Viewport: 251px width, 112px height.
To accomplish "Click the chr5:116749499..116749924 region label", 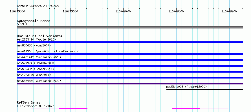I will [38, 6].
